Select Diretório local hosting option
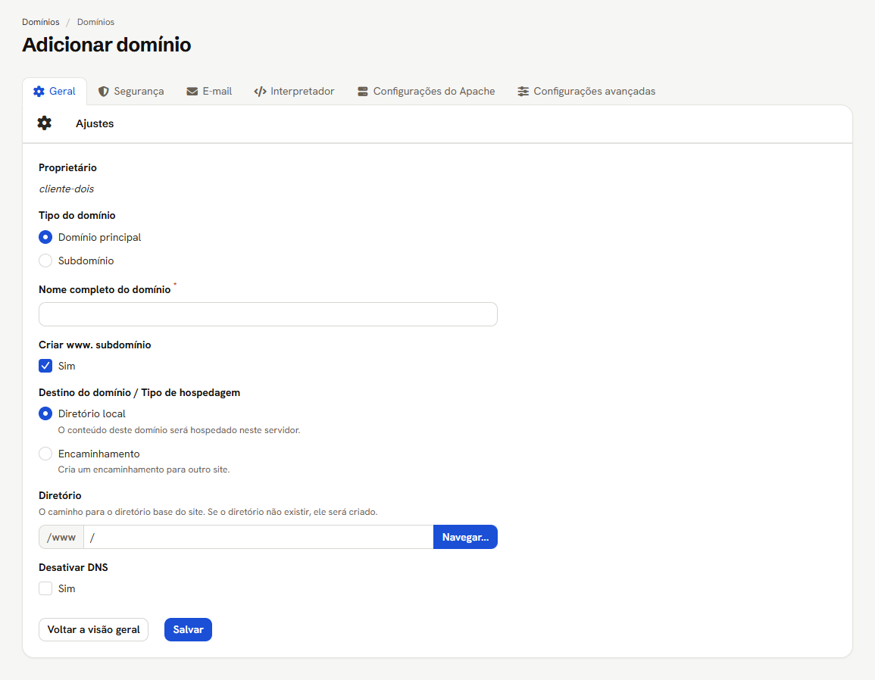Image resolution: width=875 pixels, height=680 pixels. click(45, 413)
